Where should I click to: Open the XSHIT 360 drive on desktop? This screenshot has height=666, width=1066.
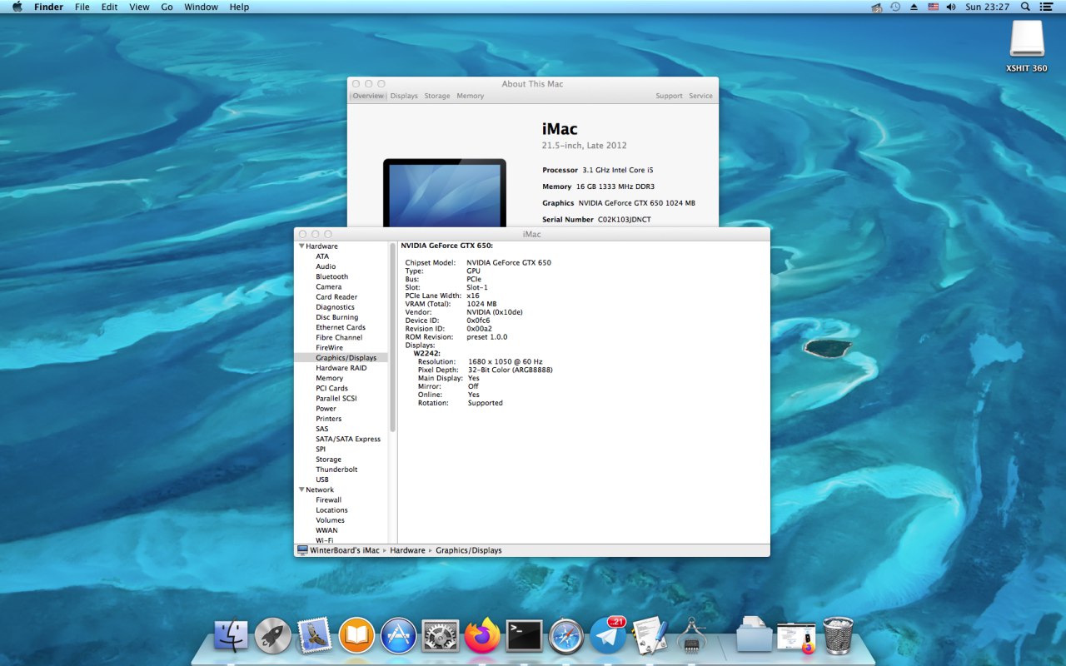coord(1027,46)
